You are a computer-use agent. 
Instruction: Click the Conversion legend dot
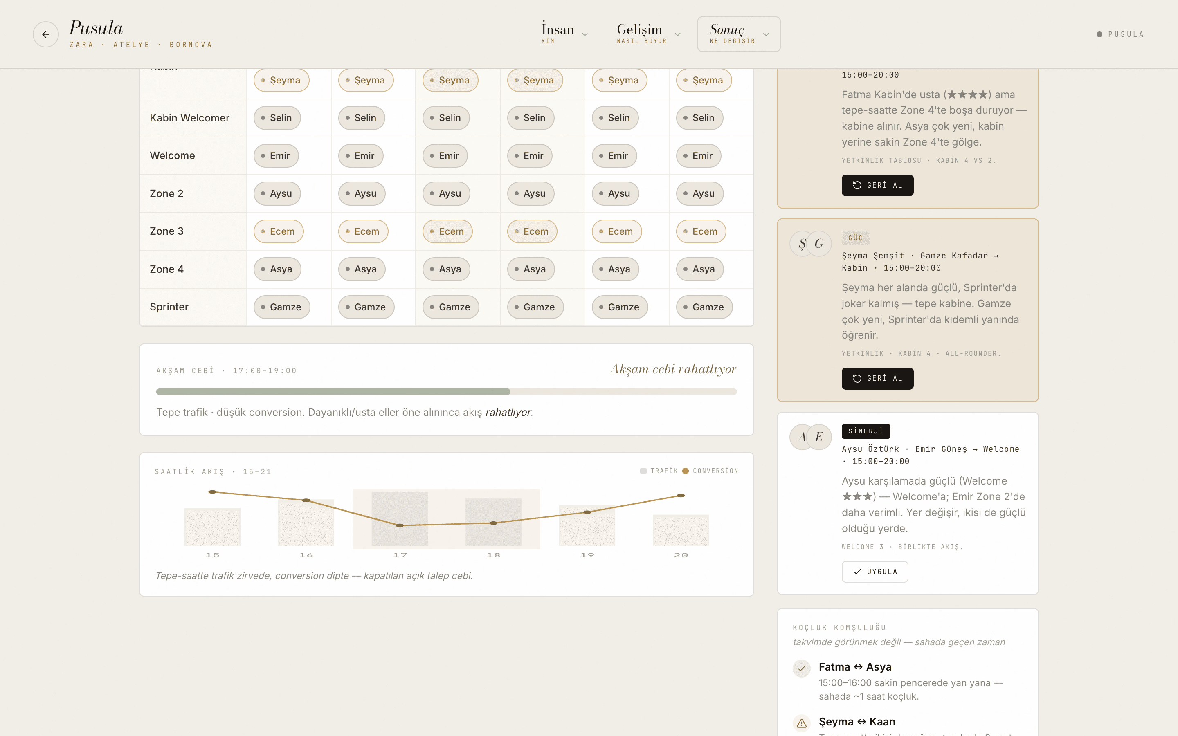[x=686, y=471]
